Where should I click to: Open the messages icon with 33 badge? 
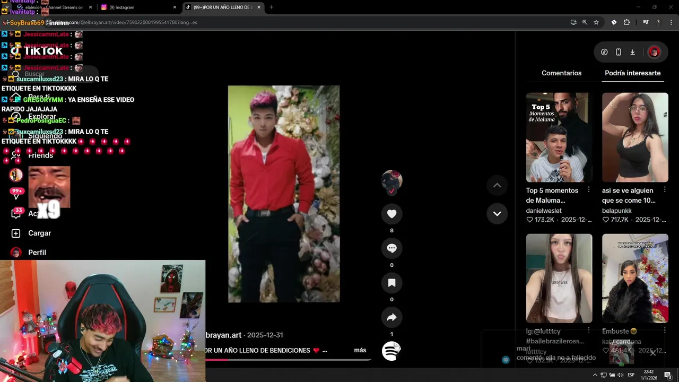click(x=16, y=213)
